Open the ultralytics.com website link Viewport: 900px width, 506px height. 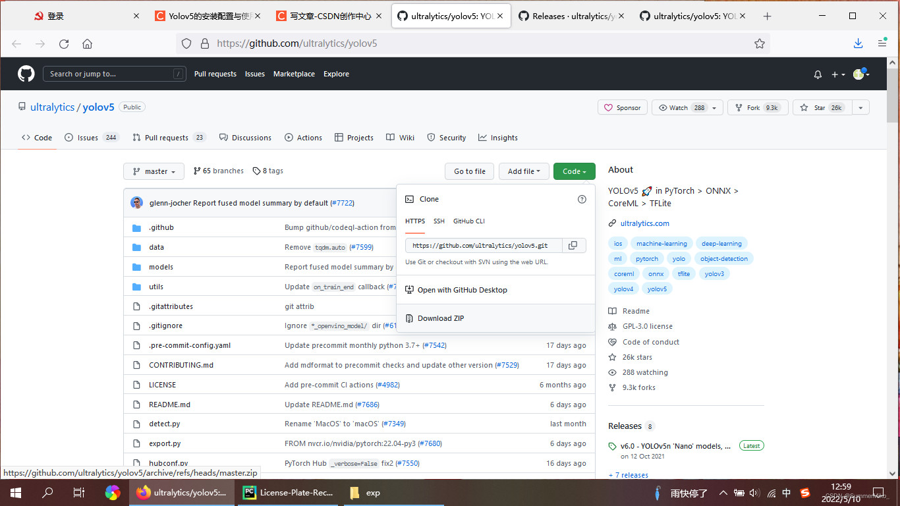[x=644, y=223]
